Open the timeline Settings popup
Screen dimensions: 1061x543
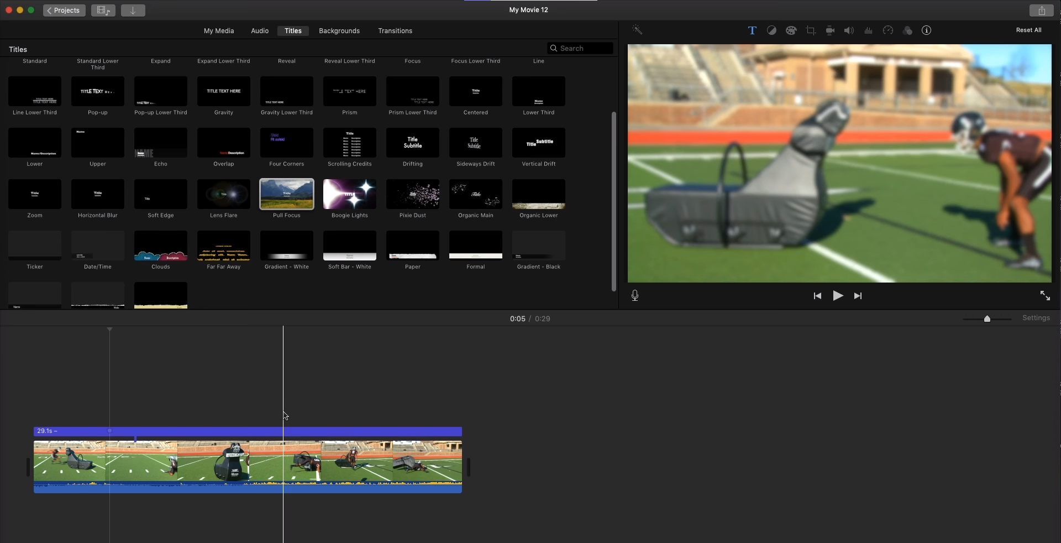pos(1036,318)
